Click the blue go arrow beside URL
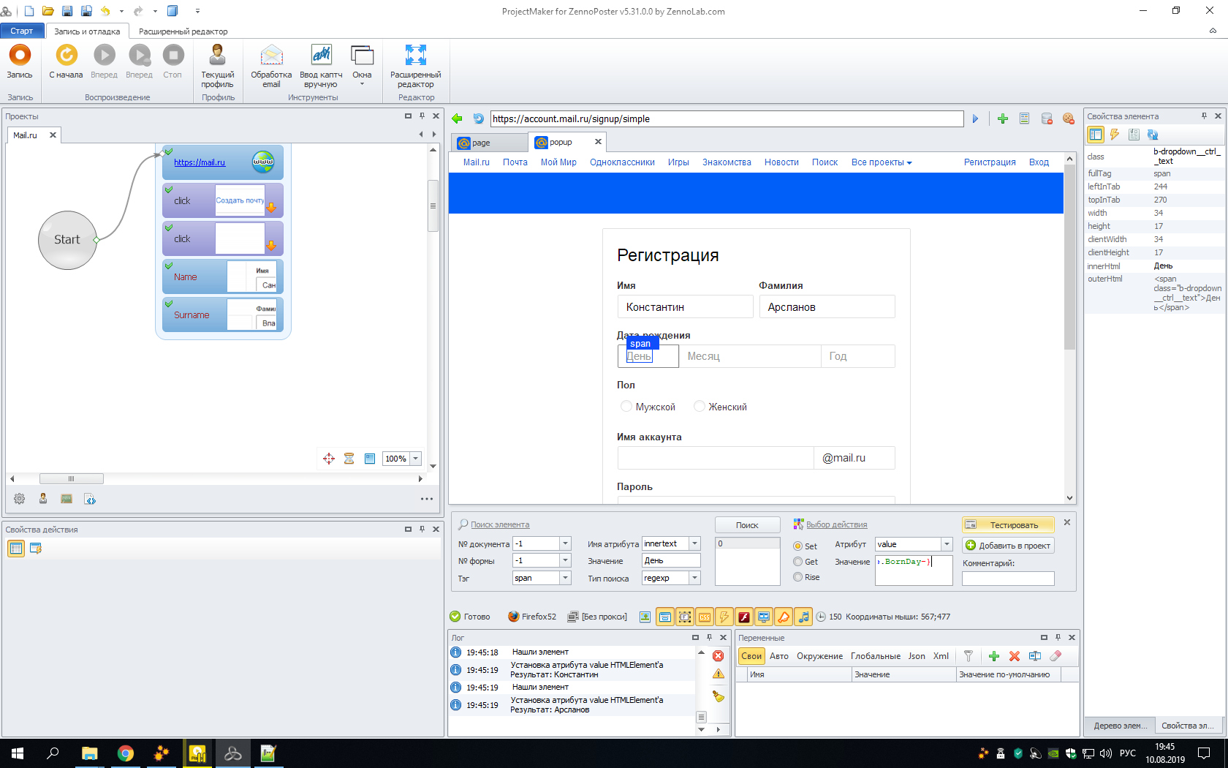This screenshot has width=1228, height=768. (975, 118)
